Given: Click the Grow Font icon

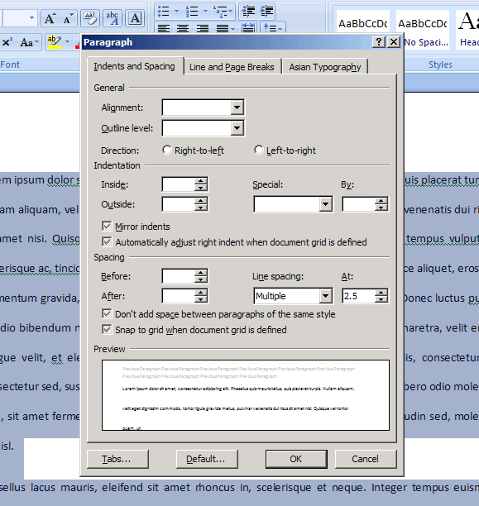Looking at the screenshot, I should coord(50,18).
